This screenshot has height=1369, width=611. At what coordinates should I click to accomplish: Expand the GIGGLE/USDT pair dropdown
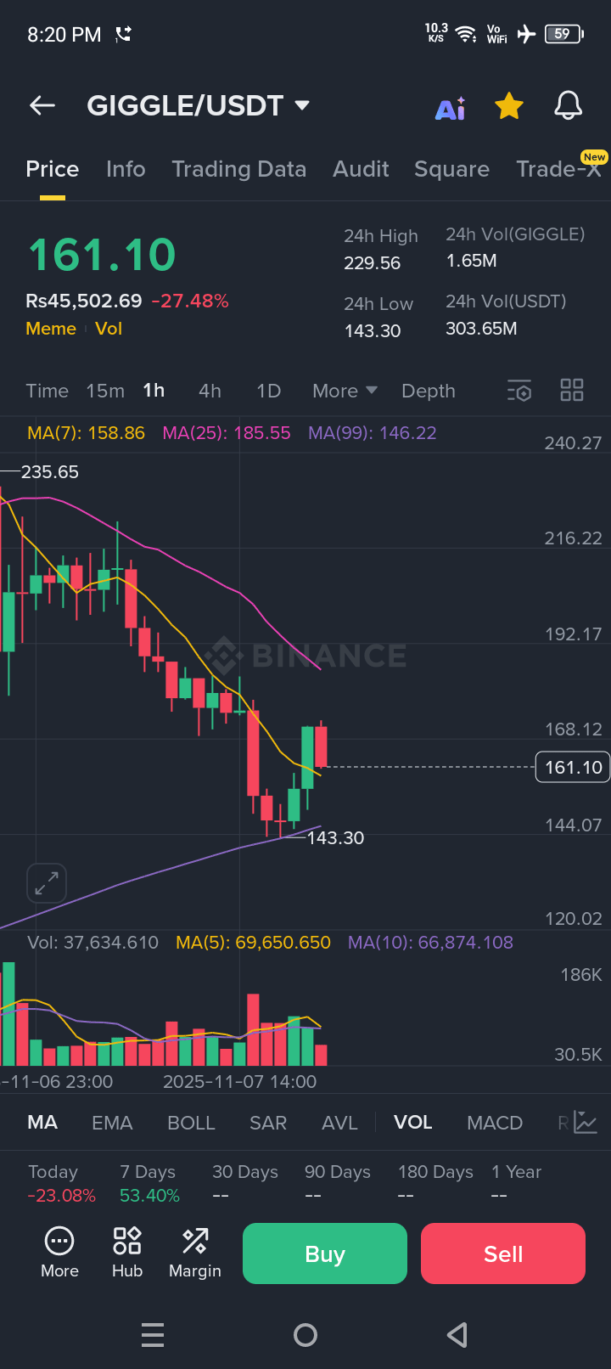click(x=302, y=105)
